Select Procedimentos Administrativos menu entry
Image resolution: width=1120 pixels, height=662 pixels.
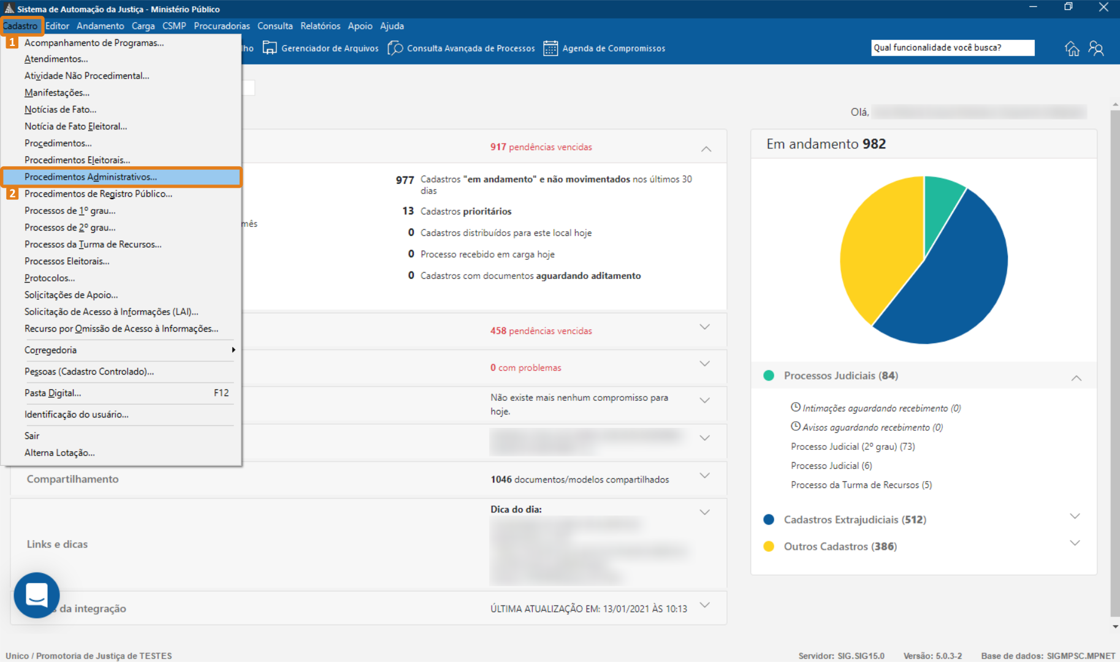(x=121, y=177)
